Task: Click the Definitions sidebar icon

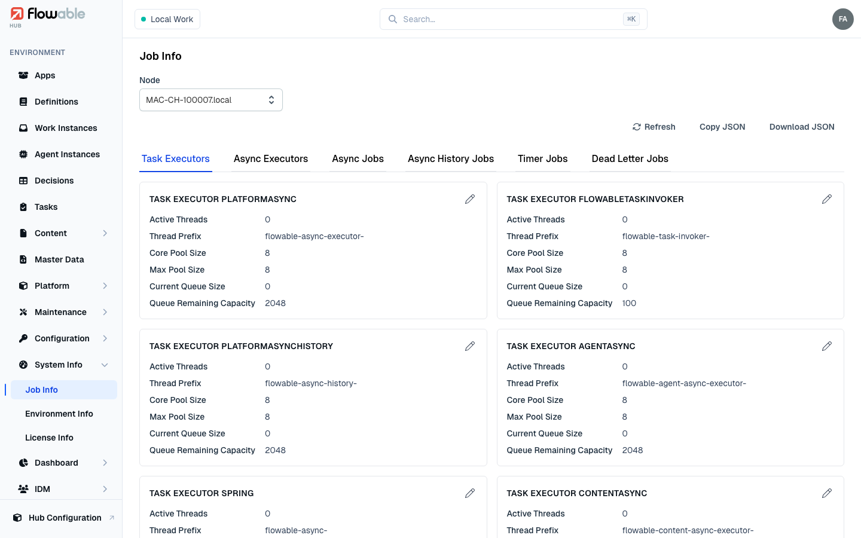Action: [23, 102]
